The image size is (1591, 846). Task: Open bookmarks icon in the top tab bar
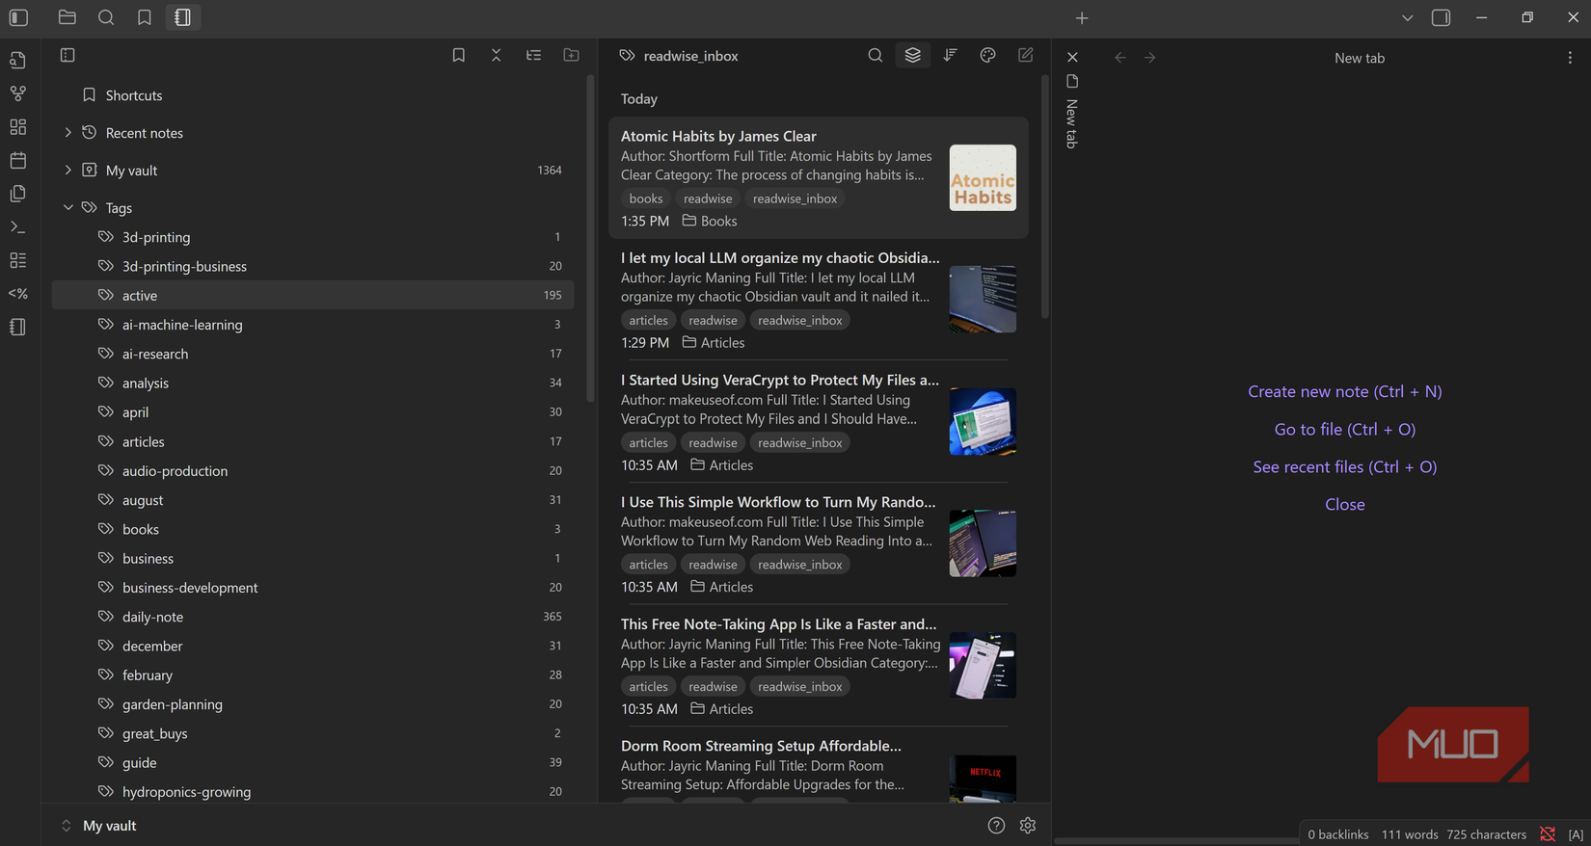pos(145,17)
